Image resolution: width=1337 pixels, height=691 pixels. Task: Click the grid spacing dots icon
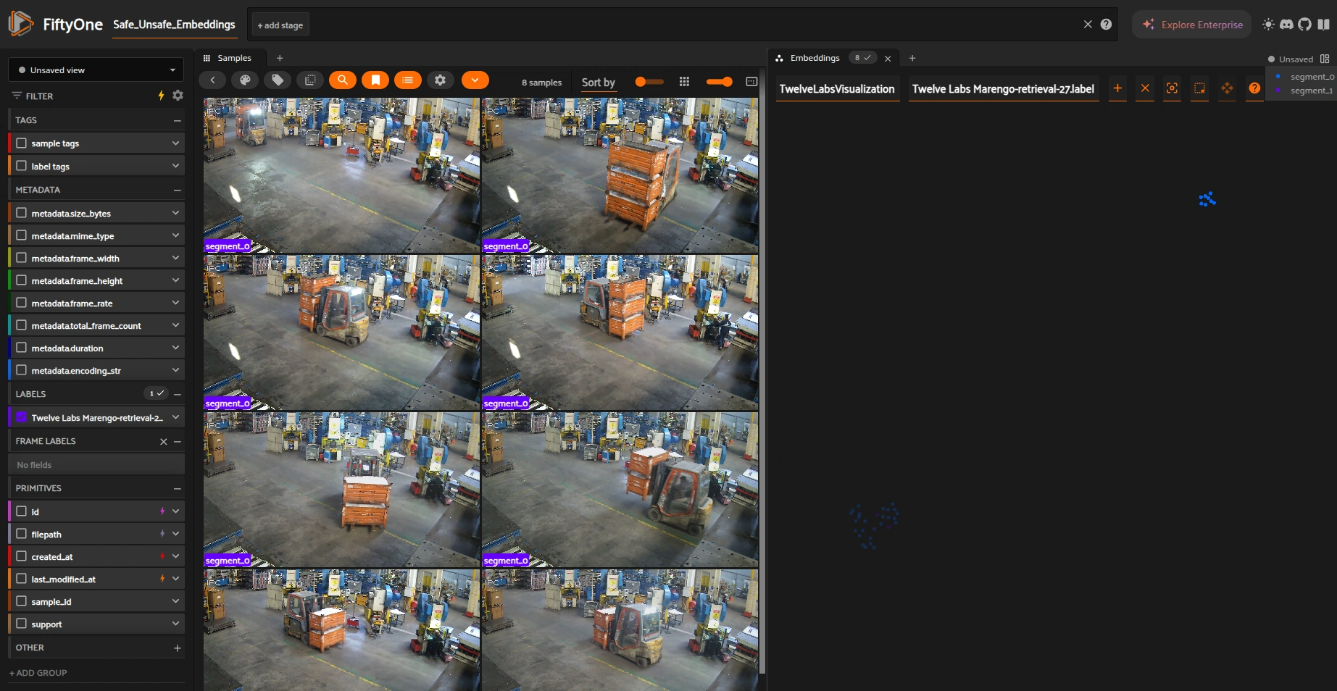pyautogui.click(x=684, y=82)
